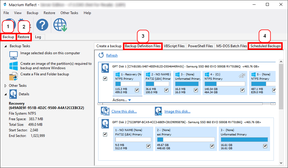The height and width of the screenshot is (168, 288).
Task: Click Windows flag on 4 - (C:) partition
Action: tap(207, 74)
